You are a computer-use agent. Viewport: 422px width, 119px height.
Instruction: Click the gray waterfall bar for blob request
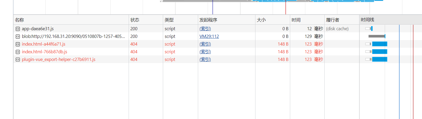click(377, 36)
